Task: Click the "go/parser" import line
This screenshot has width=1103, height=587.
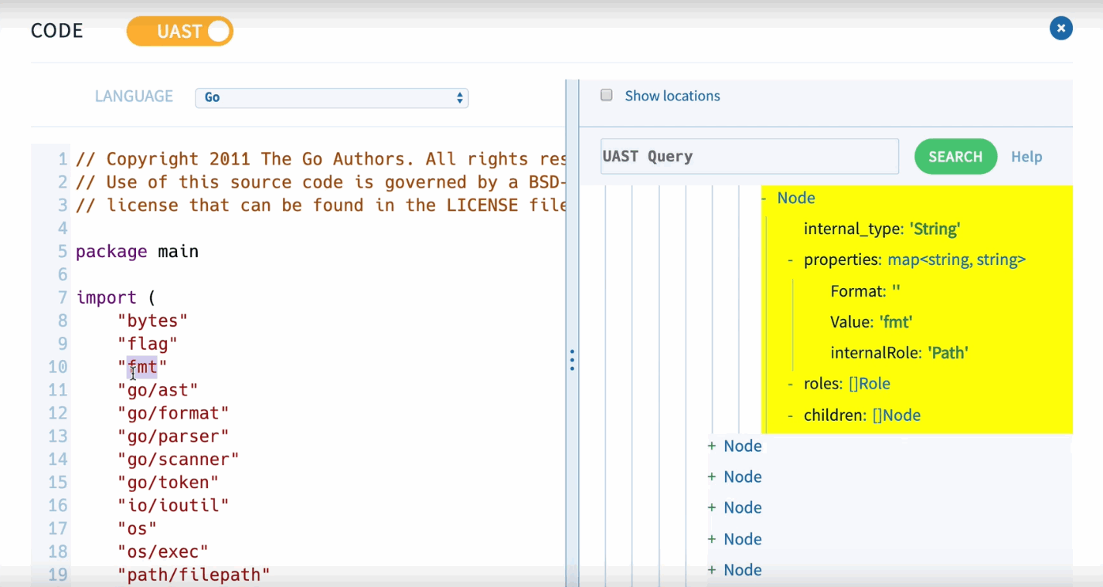Action: 173,436
